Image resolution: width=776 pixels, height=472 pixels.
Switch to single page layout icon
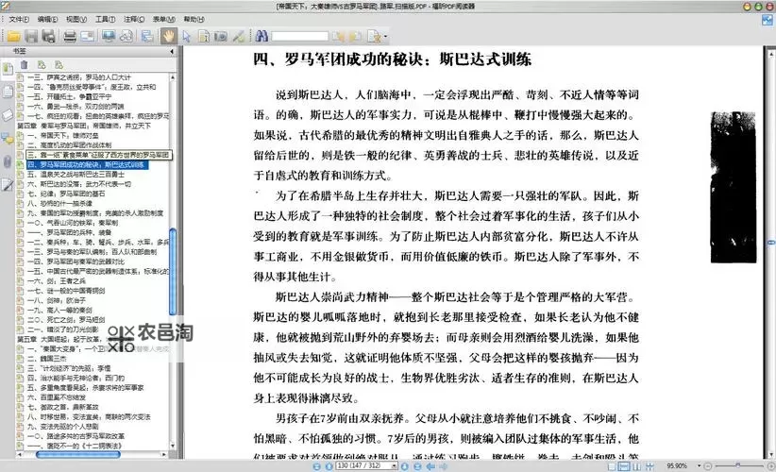point(612,466)
